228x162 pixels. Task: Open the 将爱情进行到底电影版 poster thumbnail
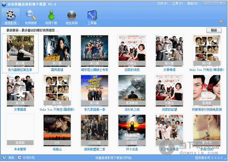pyautogui.click(x=207, y=91)
